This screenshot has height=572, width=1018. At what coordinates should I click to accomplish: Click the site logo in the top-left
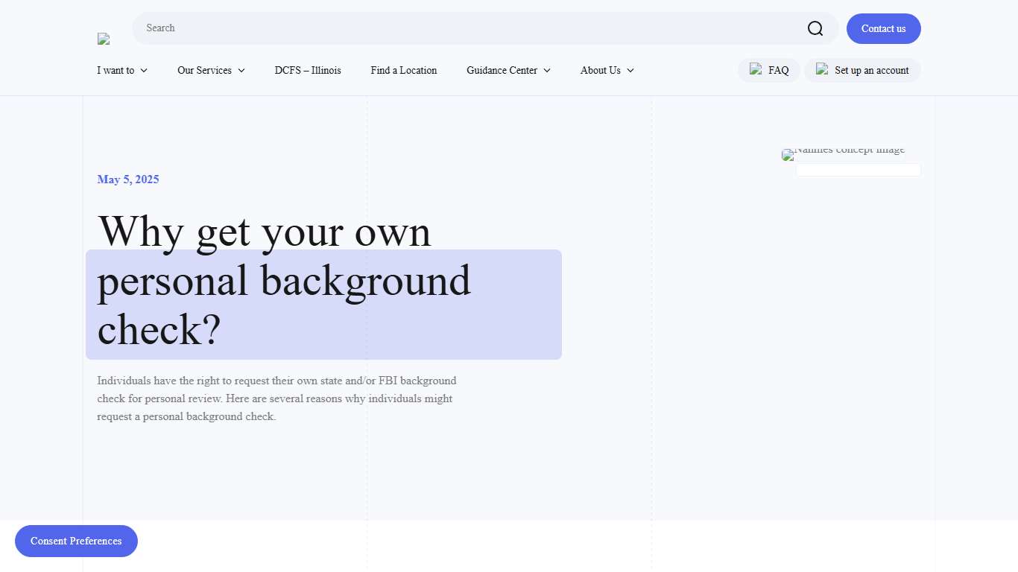click(x=104, y=39)
